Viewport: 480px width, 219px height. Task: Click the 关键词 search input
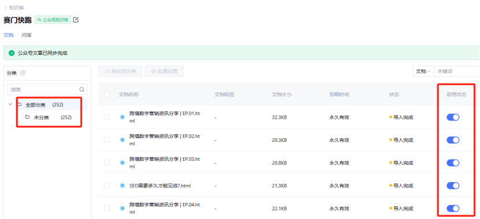click(457, 71)
